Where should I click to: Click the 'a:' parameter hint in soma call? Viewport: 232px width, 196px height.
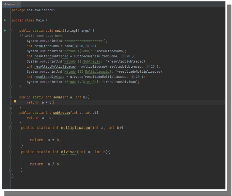coord(77,46)
